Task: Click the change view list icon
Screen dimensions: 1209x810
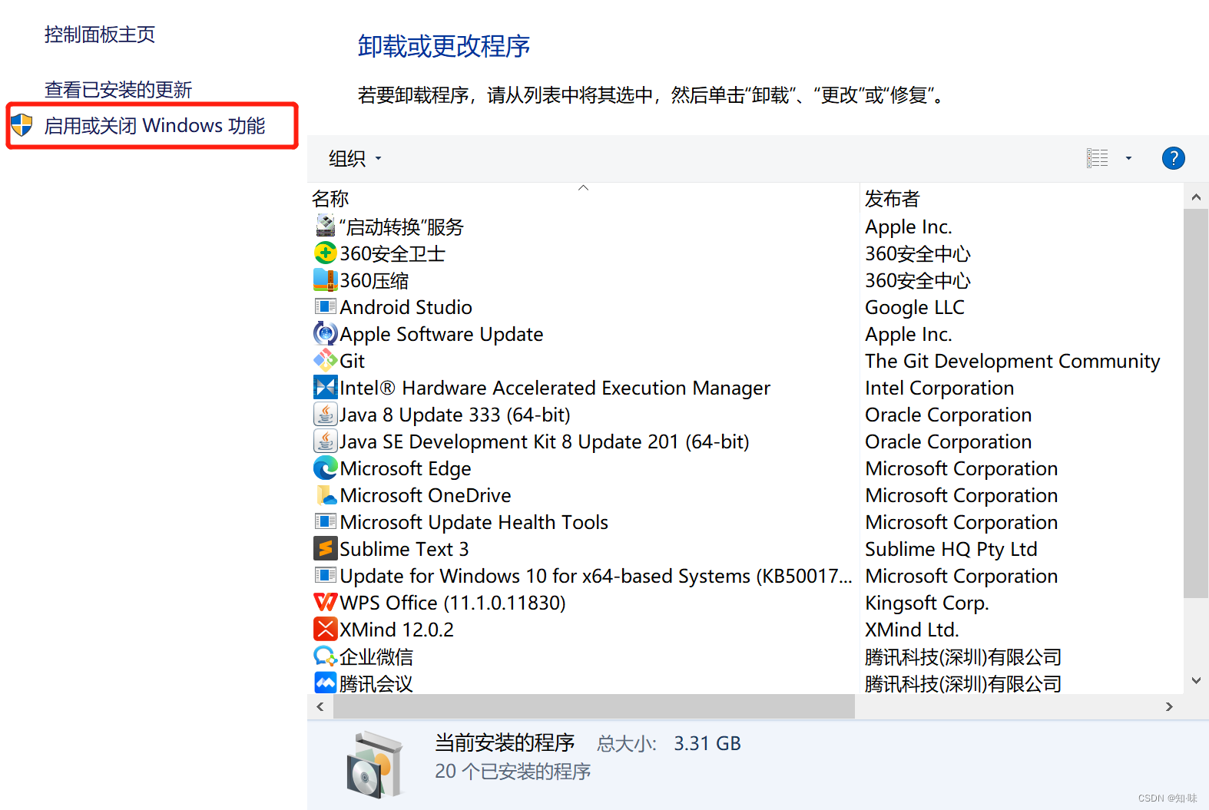Action: point(1098,158)
